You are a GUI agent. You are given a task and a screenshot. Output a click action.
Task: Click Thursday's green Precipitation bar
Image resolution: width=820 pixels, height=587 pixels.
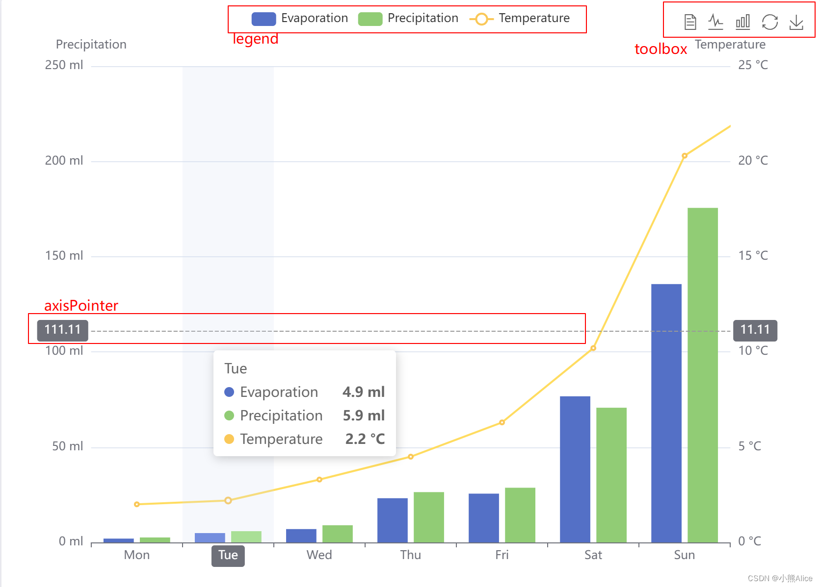pos(429,517)
